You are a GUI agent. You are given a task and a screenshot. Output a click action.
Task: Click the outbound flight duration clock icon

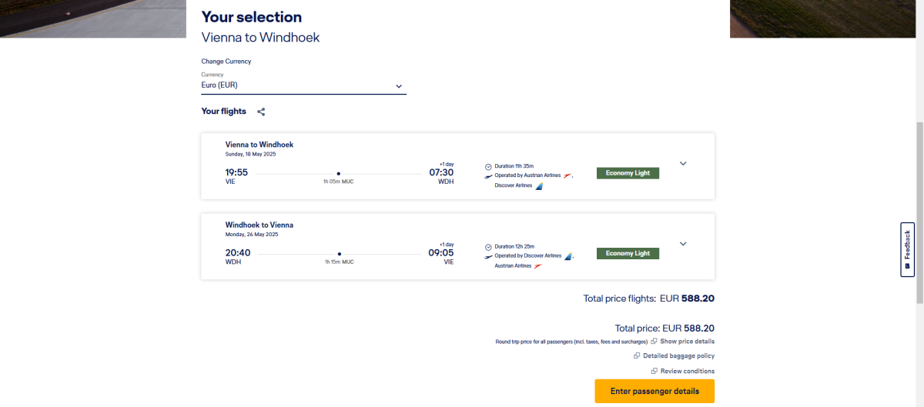pos(488,166)
